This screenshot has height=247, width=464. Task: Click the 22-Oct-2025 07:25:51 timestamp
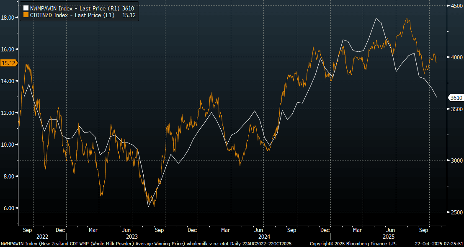point(438,243)
